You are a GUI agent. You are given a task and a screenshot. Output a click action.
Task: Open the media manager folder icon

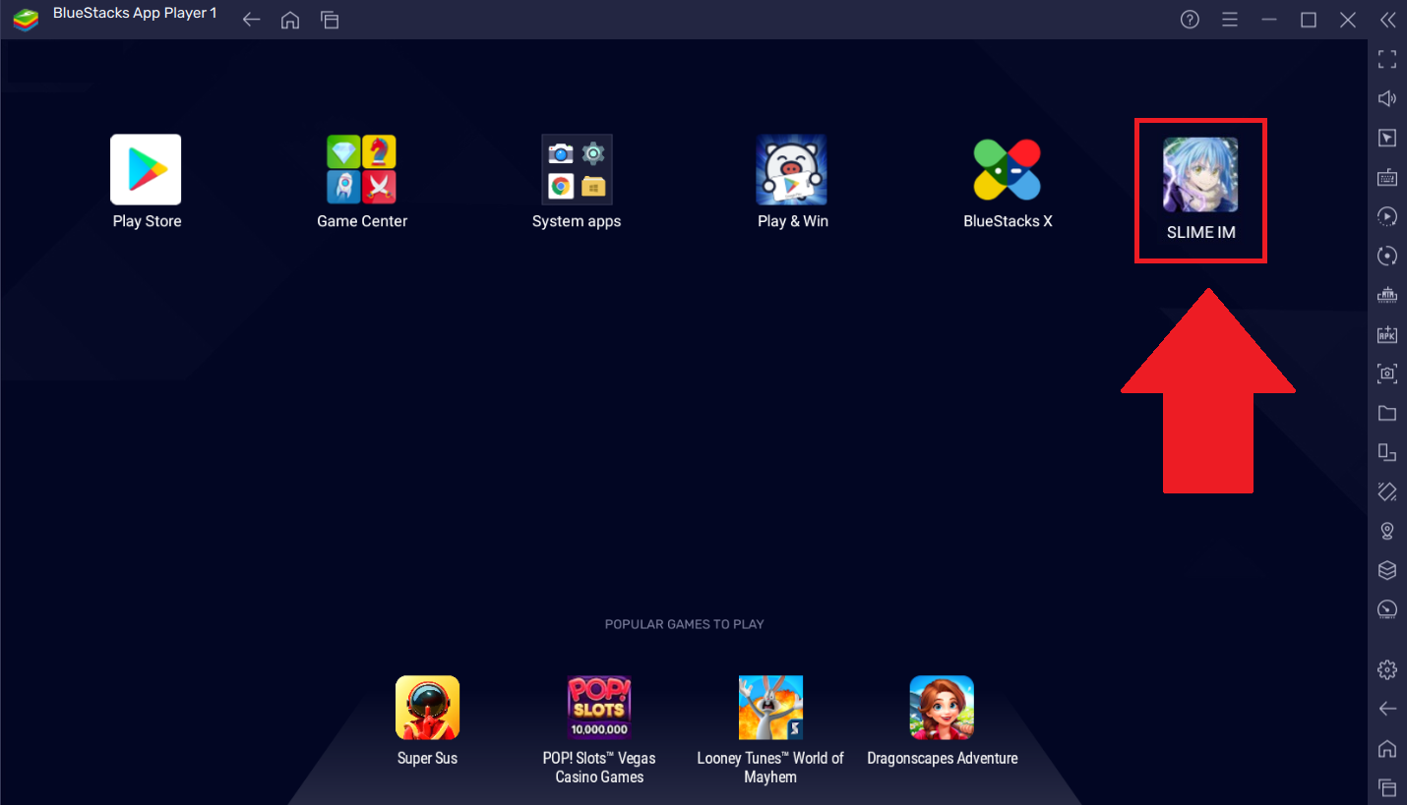pos(1387,413)
